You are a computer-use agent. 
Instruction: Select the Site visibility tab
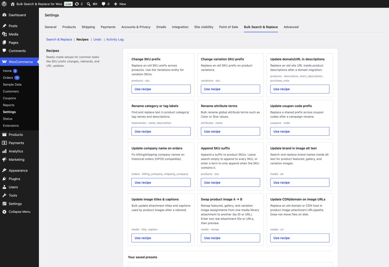(204, 27)
